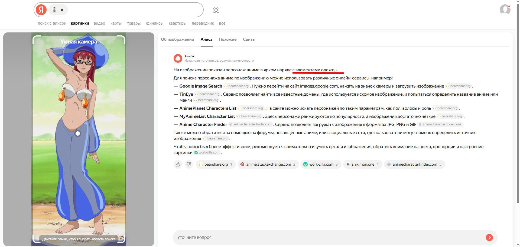Click the image thumbnail chip in search bar
The height and width of the screenshot is (247, 520).
pyautogui.click(x=54, y=10)
